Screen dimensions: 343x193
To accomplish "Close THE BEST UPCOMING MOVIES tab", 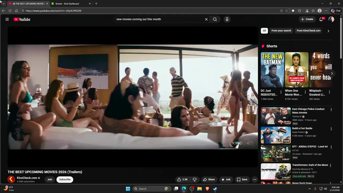I will [47, 4].
